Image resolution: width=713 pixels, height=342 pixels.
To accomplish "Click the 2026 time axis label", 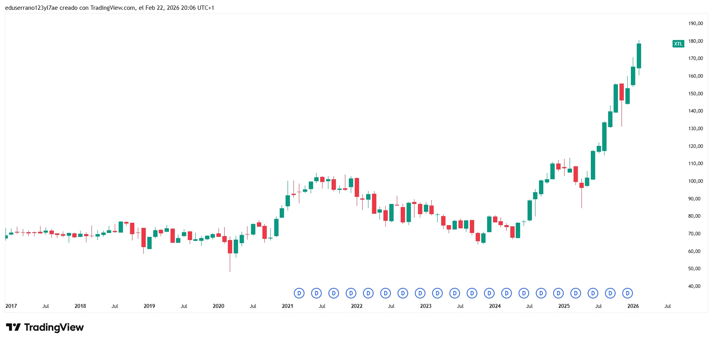I will 633,306.
